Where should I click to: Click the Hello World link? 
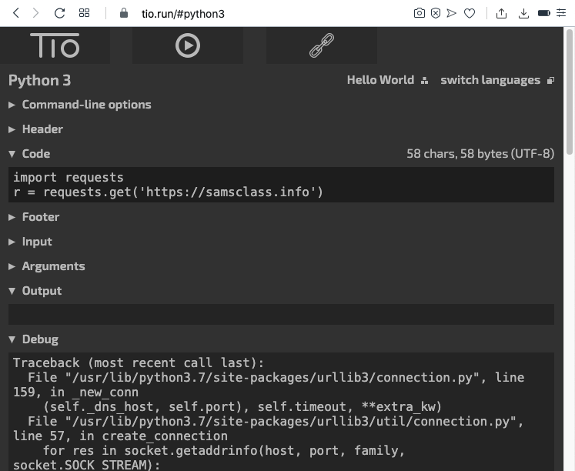click(x=380, y=80)
